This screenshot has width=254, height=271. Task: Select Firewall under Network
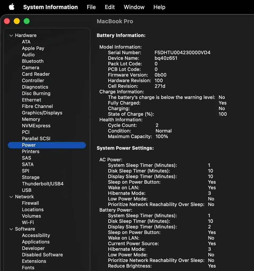30,203
